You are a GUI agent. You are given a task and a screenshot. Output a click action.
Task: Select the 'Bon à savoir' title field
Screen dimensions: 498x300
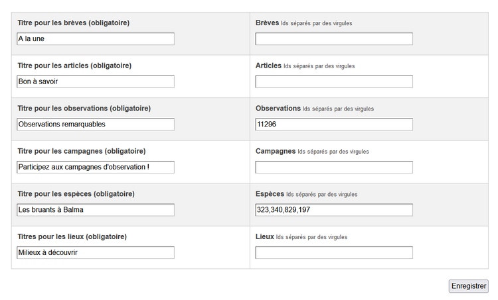[96, 81]
